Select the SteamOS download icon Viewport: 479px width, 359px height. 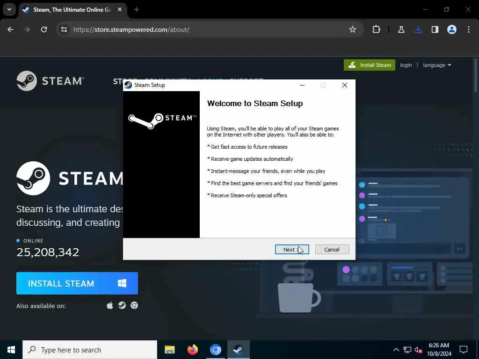122,305
